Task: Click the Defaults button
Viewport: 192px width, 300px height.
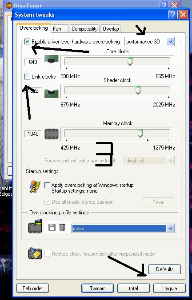Action: coord(164,269)
